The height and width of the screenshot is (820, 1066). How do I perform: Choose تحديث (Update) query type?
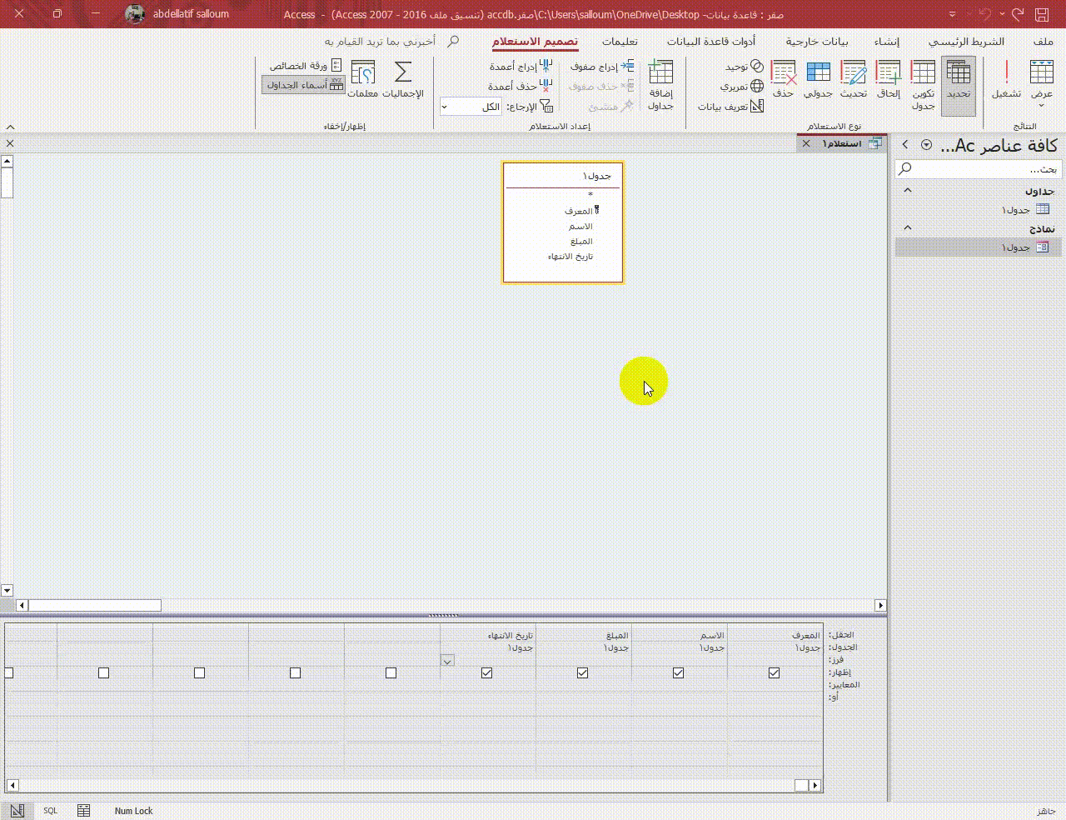[x=854, y=80]
